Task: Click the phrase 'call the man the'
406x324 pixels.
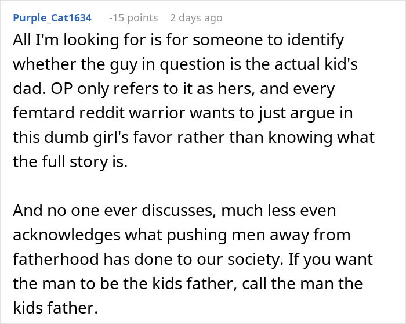Action: pyautogui.click(x=302, y=283)
